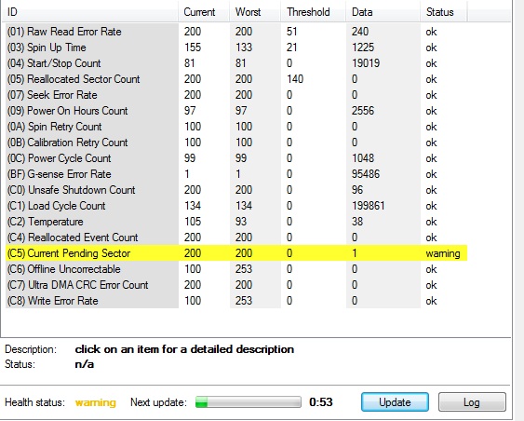Select the Reallocated Sector Count row
Image resolution: width=524 pixels, height=421 pixels.
coord(236,79)
